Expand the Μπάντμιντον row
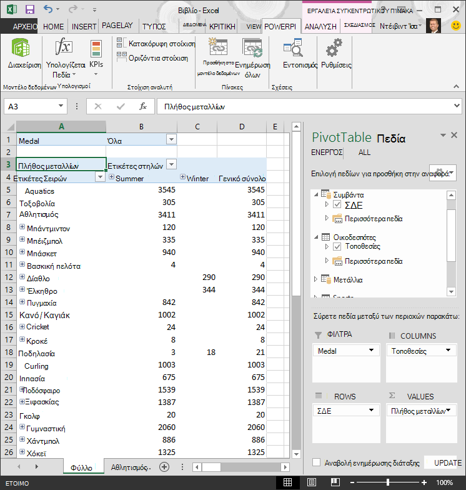The height and width of the screenshot is (490, 466). click(22, 226)
